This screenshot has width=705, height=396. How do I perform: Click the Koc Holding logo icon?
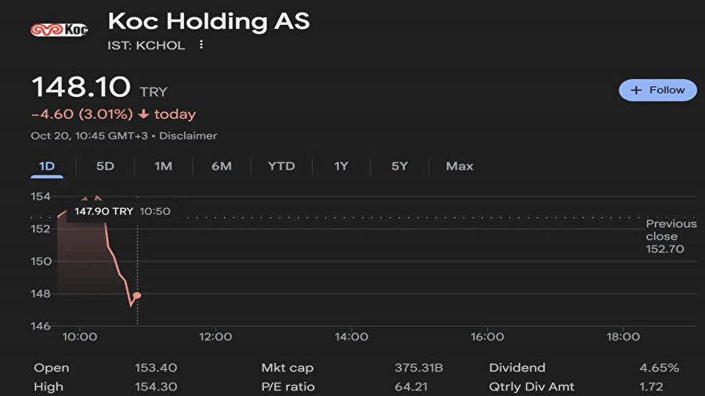(59, 30)
